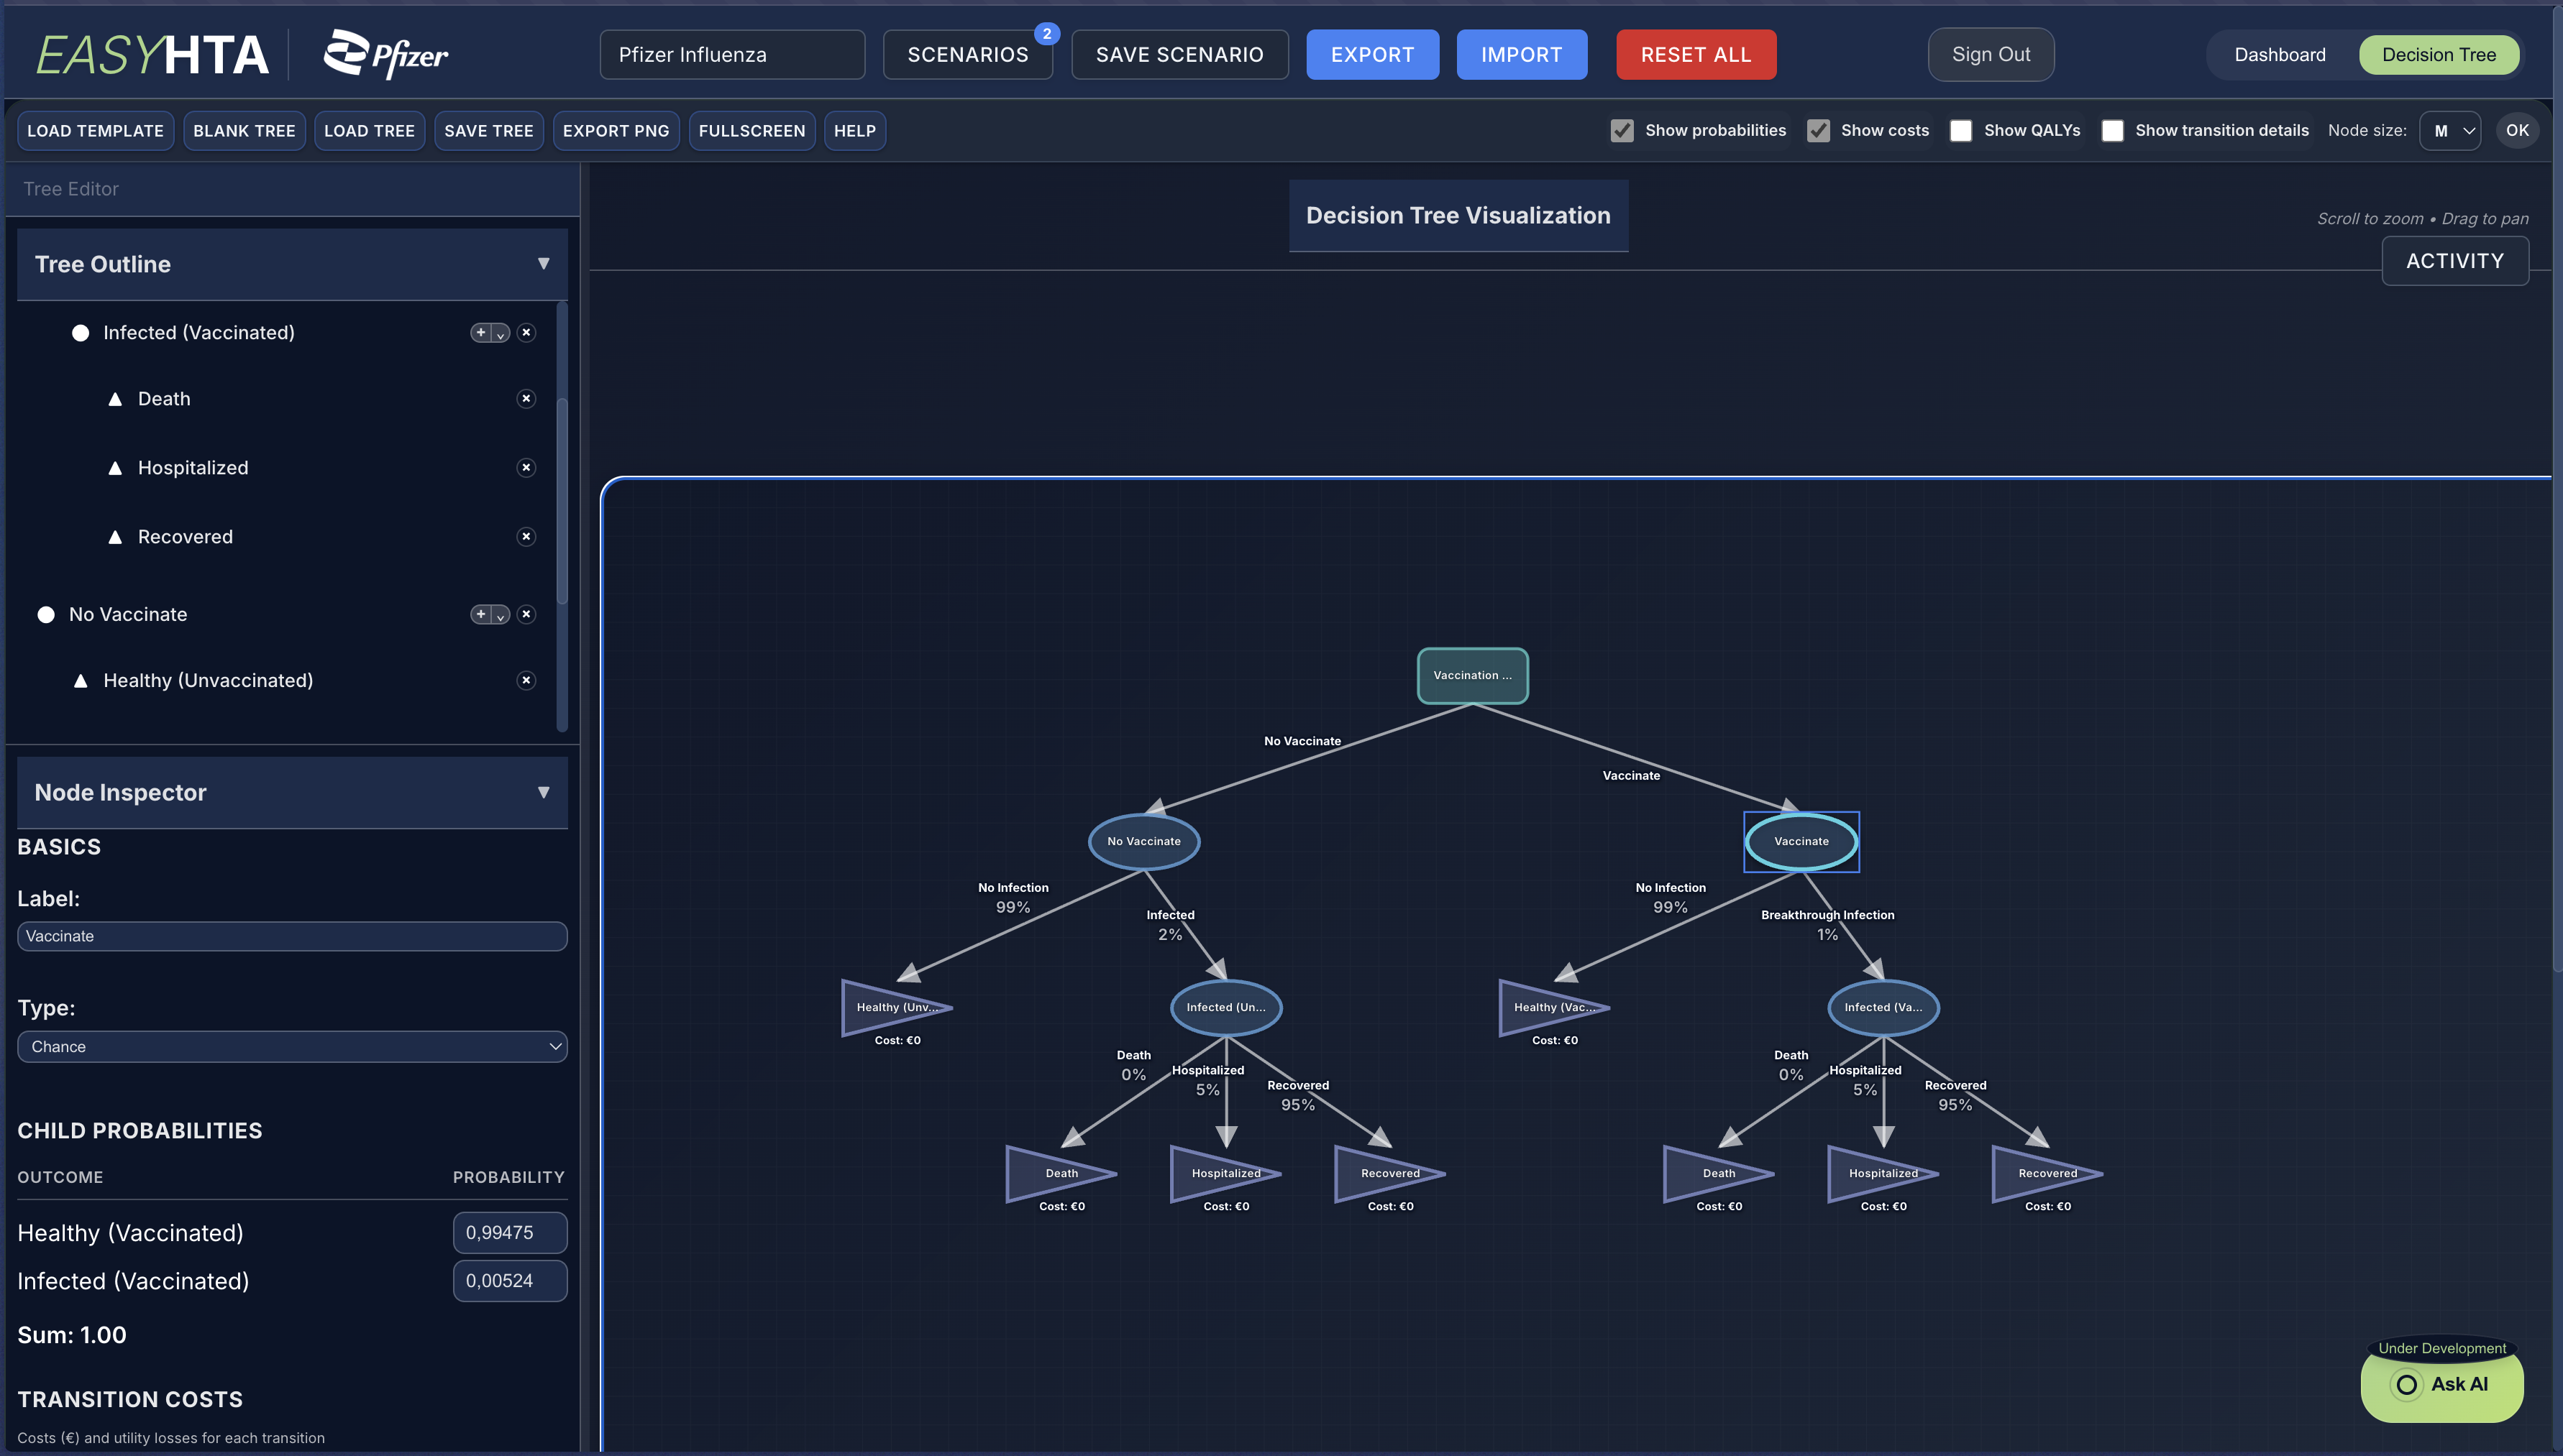Viewport: 2563px width, 1456px height.
Task: Open the Ask AI assistant
Action: point(2441,1384)
